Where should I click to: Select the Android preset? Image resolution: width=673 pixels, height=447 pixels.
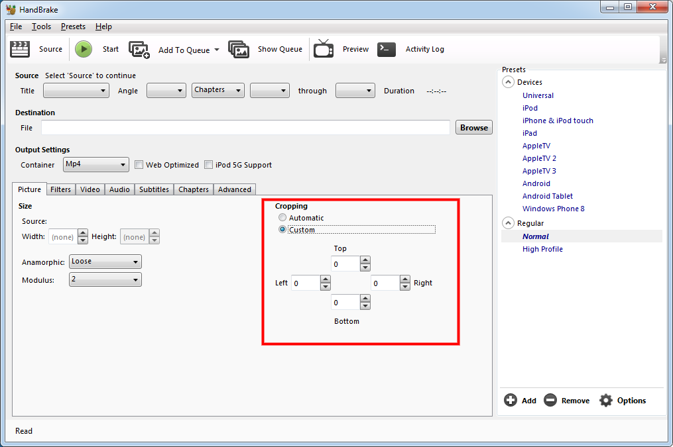536,183
